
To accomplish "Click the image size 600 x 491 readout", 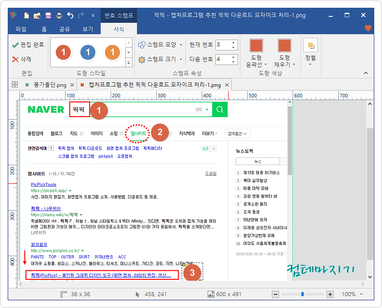I will click(224, 294).
